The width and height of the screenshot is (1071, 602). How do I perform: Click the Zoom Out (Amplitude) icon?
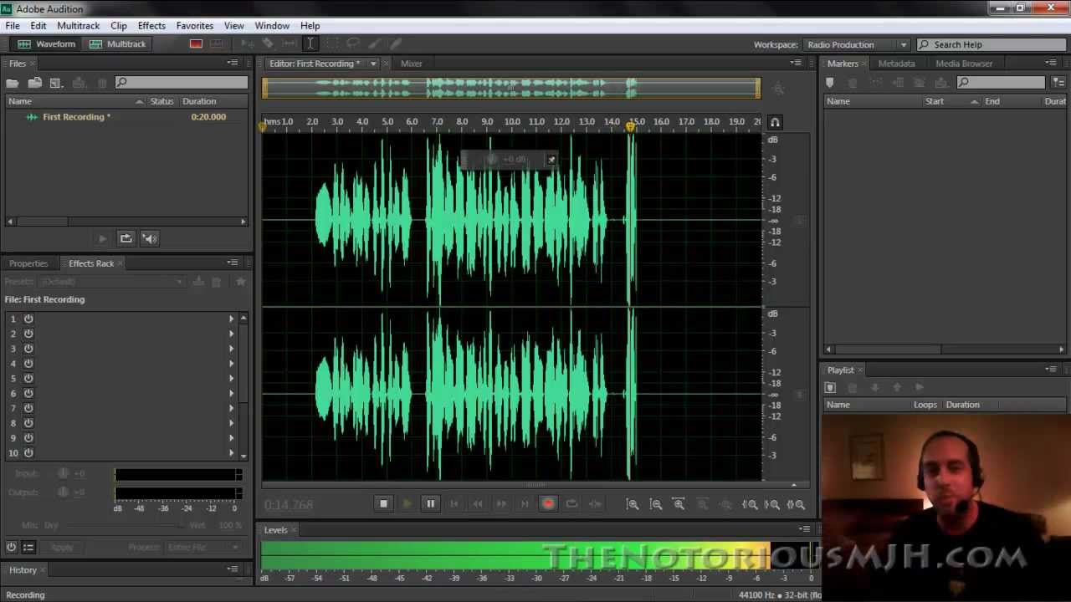(x=656, y=504)
